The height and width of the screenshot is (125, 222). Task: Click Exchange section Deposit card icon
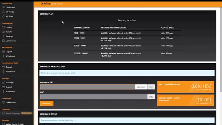click(3, 87)
